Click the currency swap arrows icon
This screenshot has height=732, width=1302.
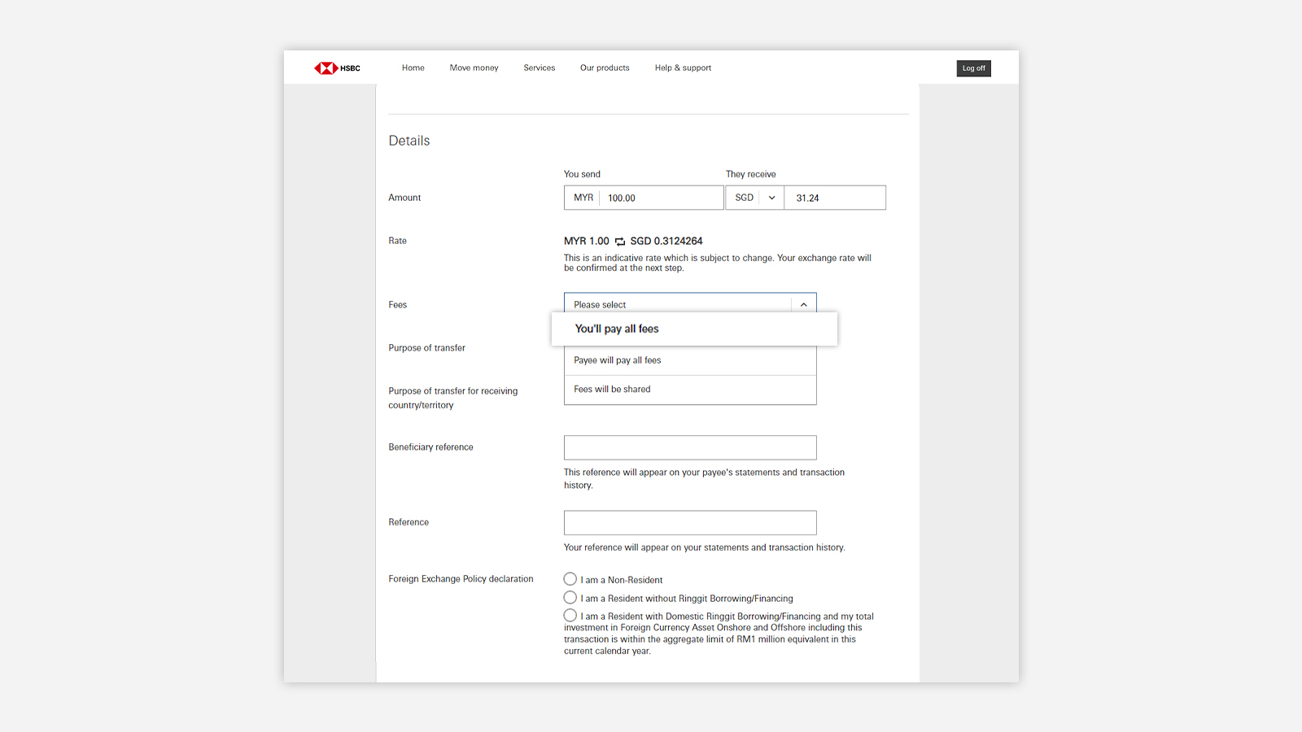pyautogui.click(x=620, y=242)
